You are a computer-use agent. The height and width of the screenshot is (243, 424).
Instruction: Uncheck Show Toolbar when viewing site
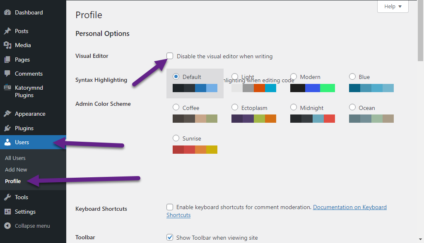(170, 238)
